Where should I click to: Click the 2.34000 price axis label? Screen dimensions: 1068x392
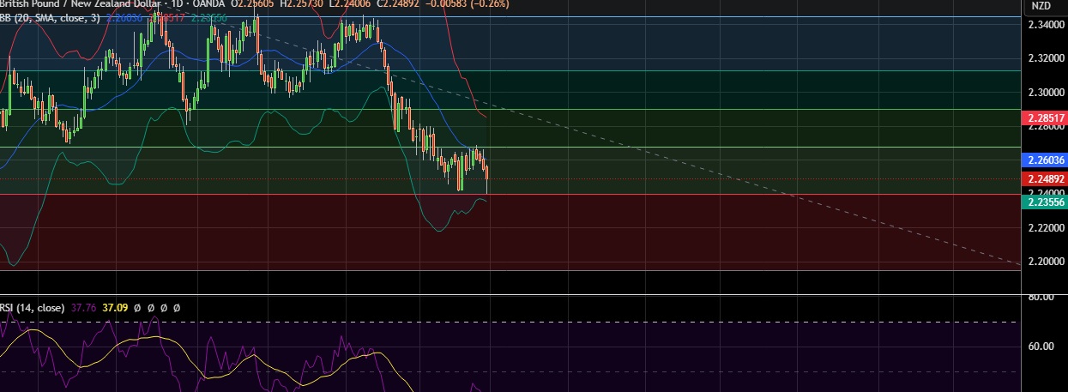[1045, 24]
